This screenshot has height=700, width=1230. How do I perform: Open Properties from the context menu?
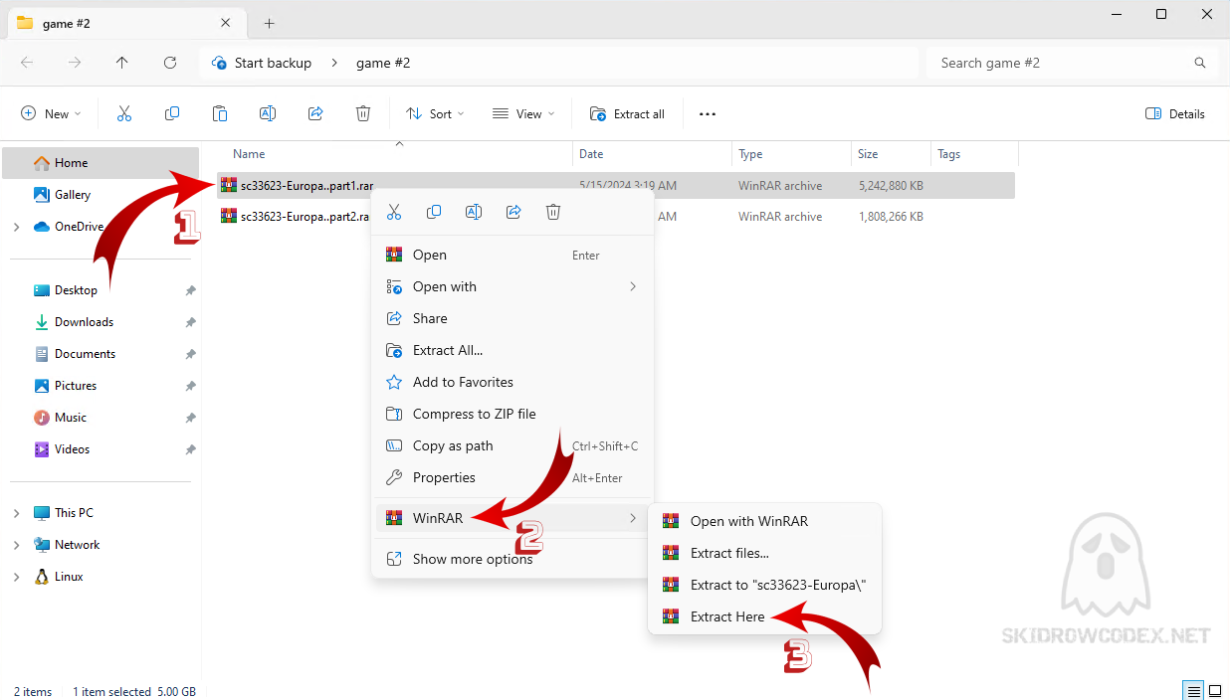point(512,477)
